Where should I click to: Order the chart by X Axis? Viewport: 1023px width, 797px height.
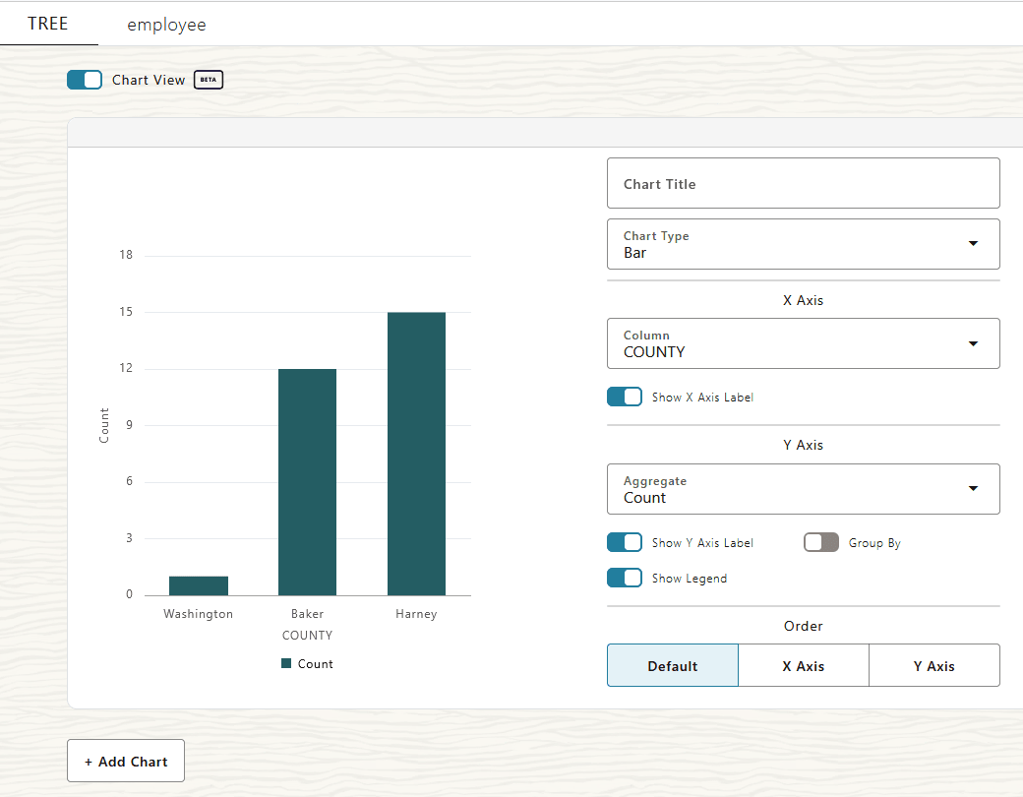803,665
